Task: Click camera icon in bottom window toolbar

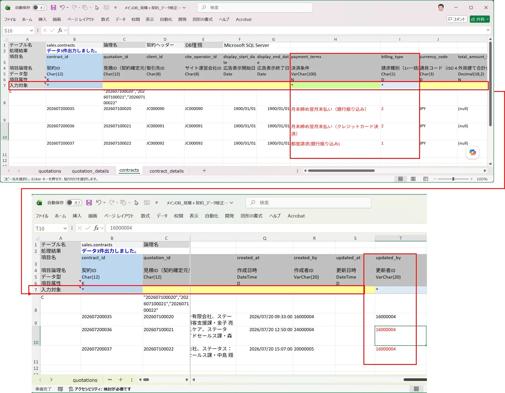Action: tap(147, 203)
